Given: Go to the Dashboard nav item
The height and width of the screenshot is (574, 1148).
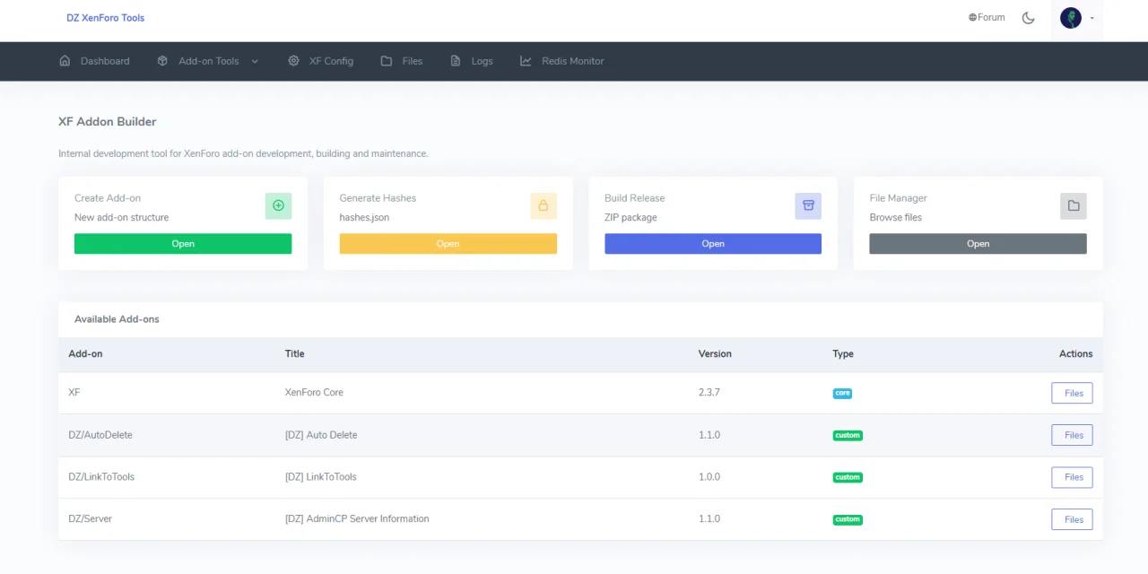Looking at the screenshot, I should [x=95, y=61].
